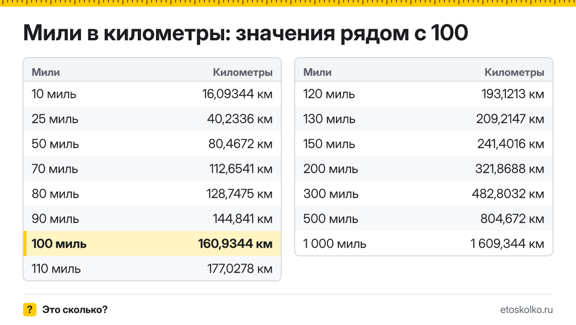The image size is (576, 325).
Task: Click the "209,2147 км" value
Action: (510, 119)
